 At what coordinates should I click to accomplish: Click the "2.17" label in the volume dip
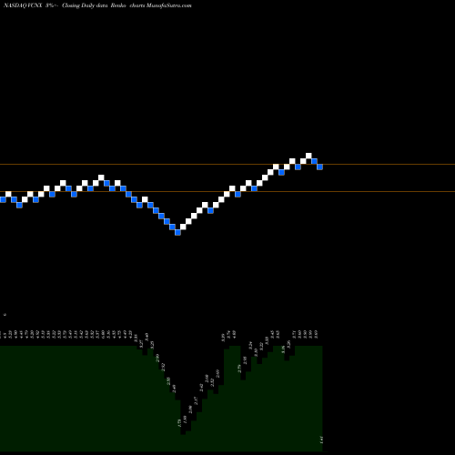point(196,400)
